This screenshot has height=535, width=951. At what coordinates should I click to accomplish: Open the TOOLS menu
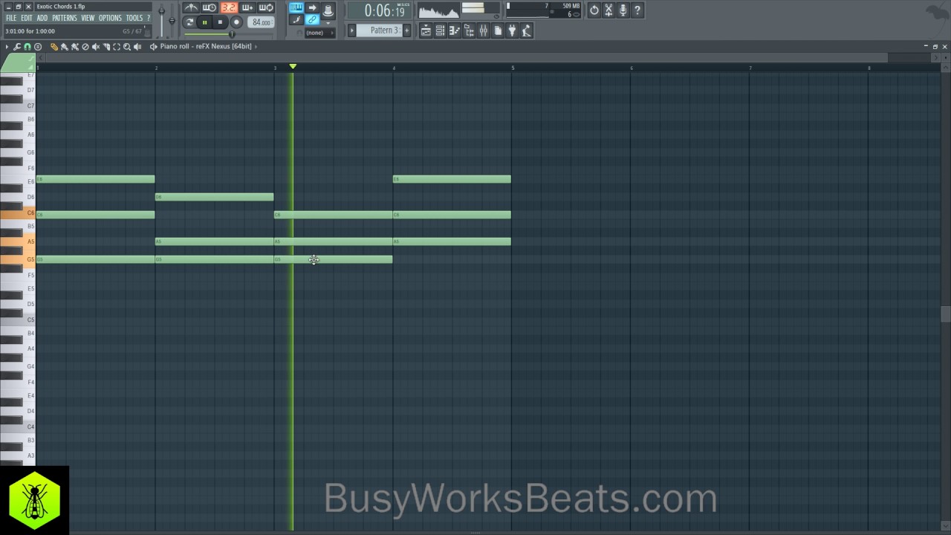click(x=134, y=18)
